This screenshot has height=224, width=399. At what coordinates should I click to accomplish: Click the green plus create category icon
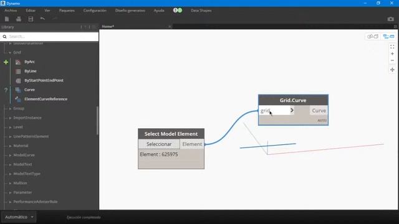[x=6, y=62]
